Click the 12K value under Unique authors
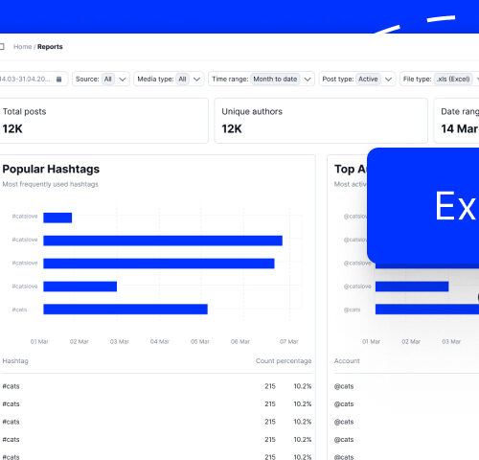Viewport: 479px width, 460px height. (232, 128)
